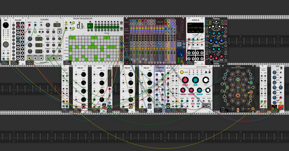
Task: Click texture synthesizer TRIG input jack
Action: click(x=187, y=101)
